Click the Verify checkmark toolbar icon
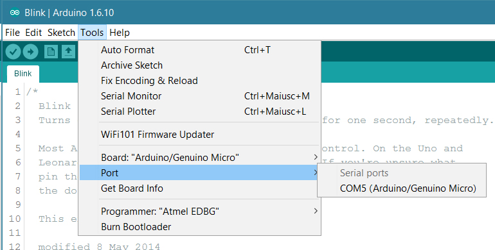This screenshot has width=495, height=250. point(13,52)
